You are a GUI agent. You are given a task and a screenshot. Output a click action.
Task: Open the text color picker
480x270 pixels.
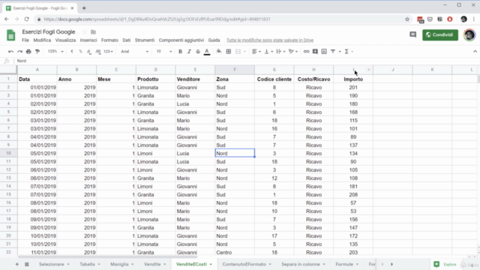(x=207, y=52)
